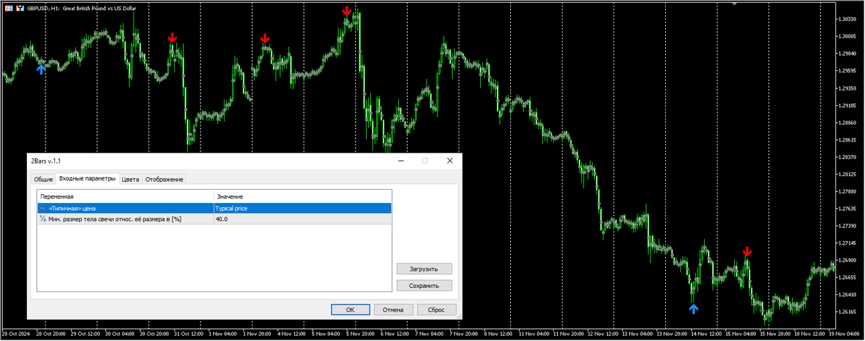Image resolution: width=865 pixels, height=341 pixels.
Task: Click the red-lines icon beside «Типичная» цена
Action: click(42, 208)
